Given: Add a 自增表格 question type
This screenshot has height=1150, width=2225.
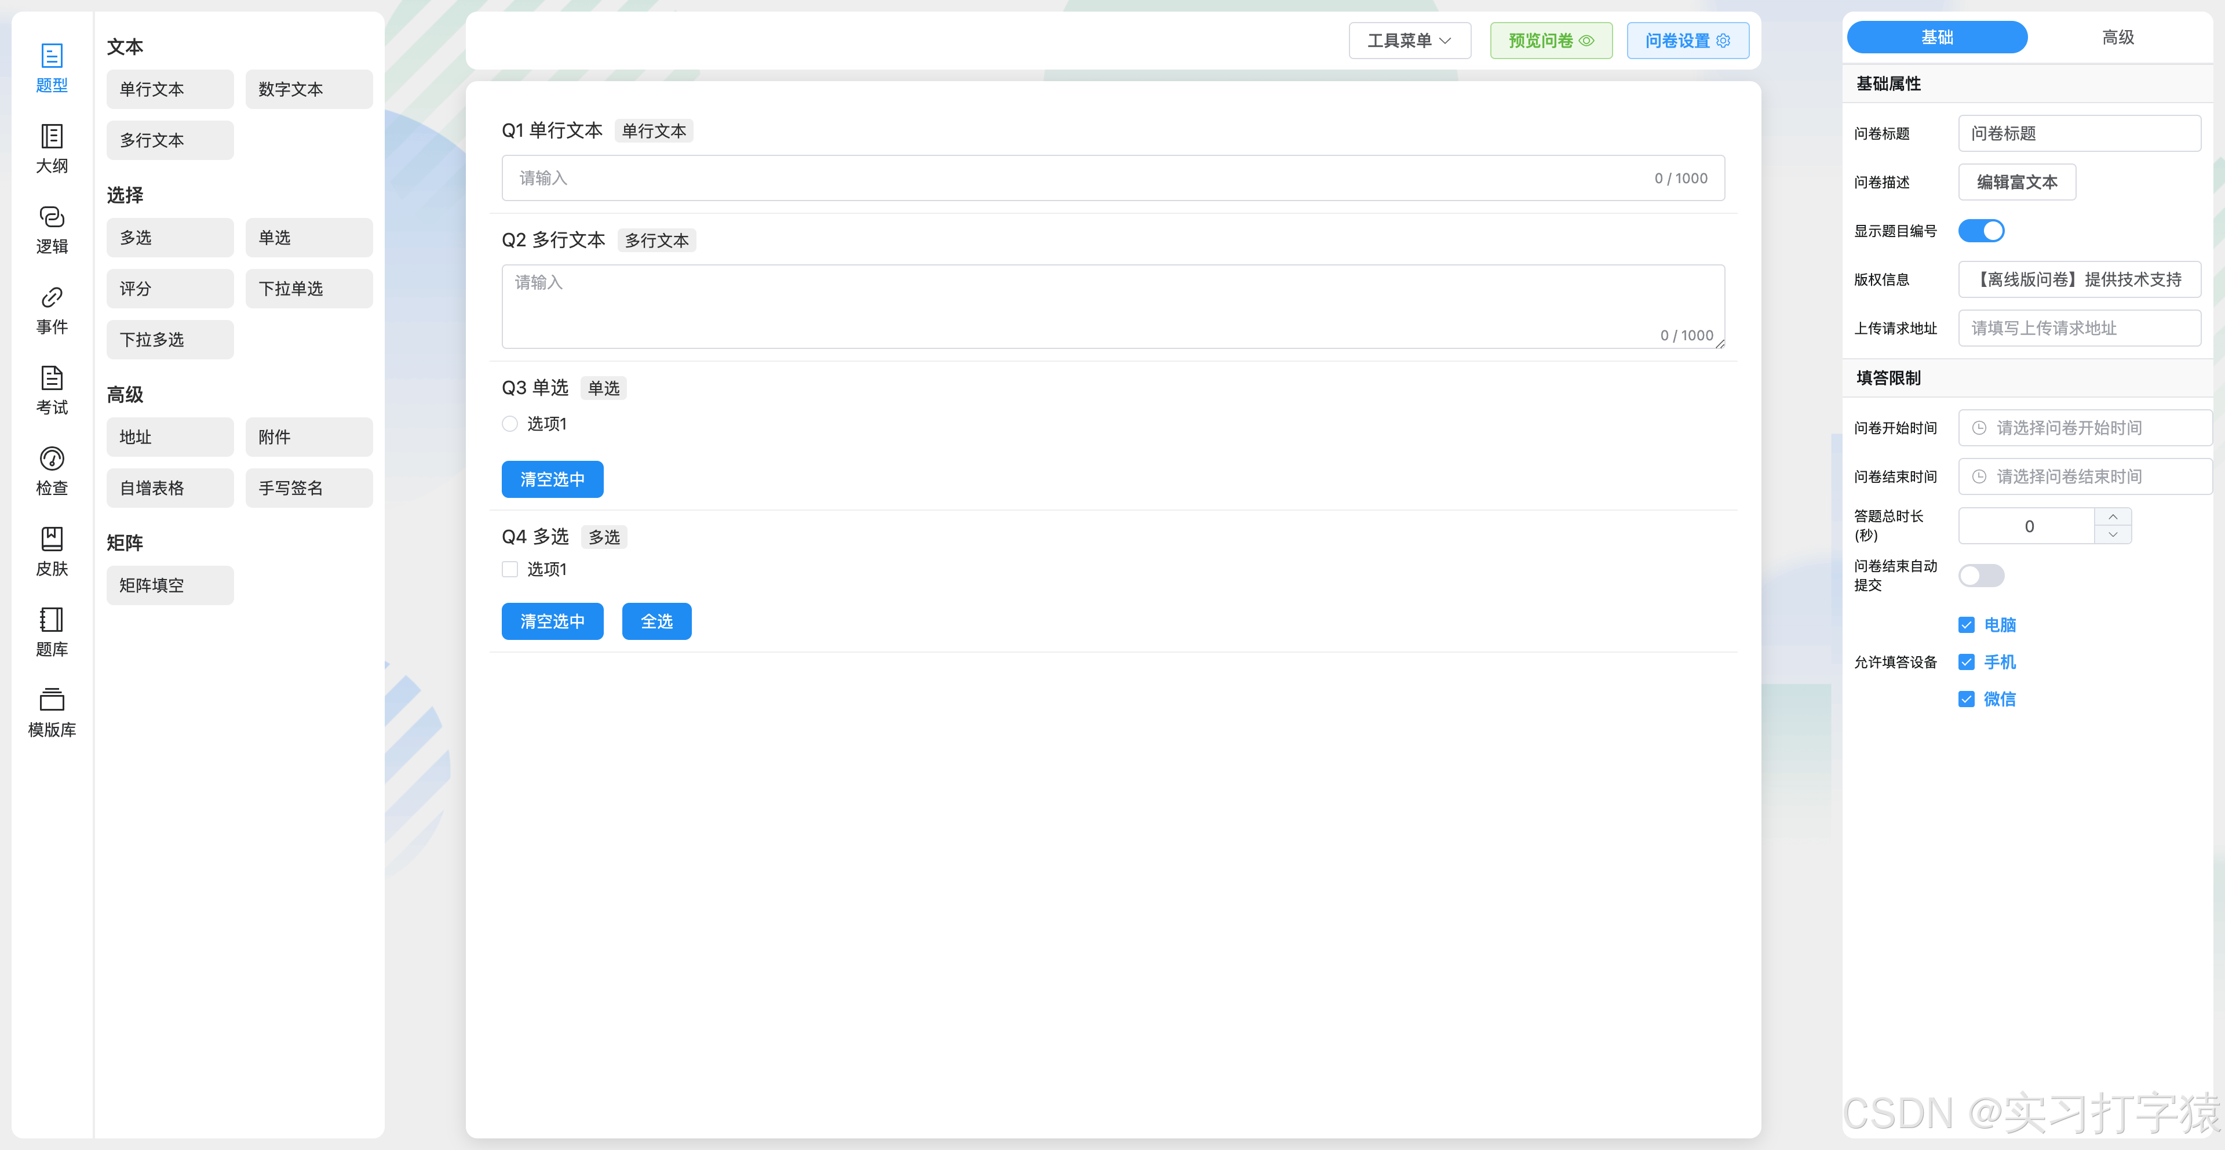Looking at the screenshot, I should (x=170, y=488).
